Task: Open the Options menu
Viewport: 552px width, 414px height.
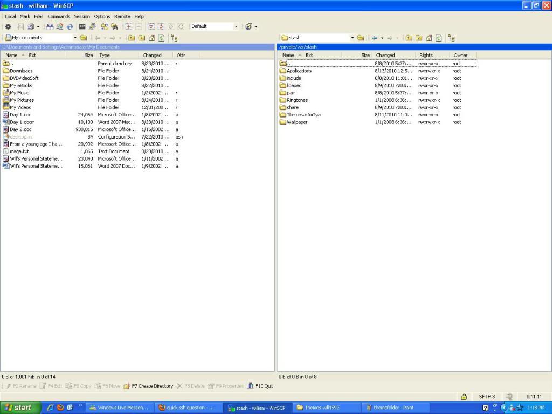Action: pos(102,16)
